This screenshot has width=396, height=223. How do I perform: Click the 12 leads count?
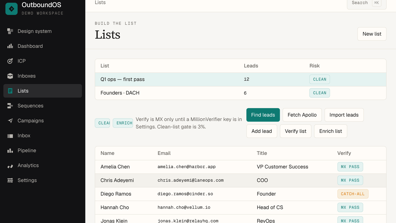click(x=247, y=79)
